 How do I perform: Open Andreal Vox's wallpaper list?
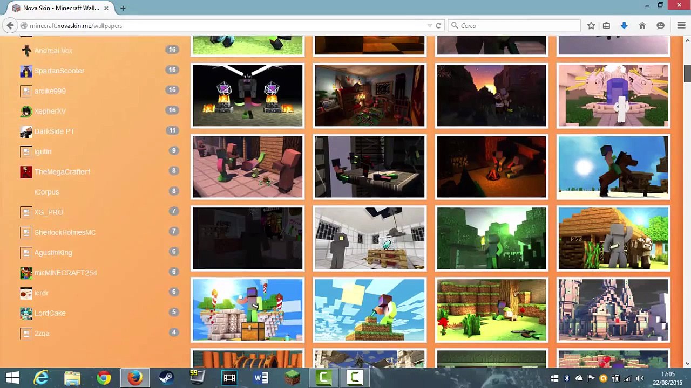coord(53,51)
